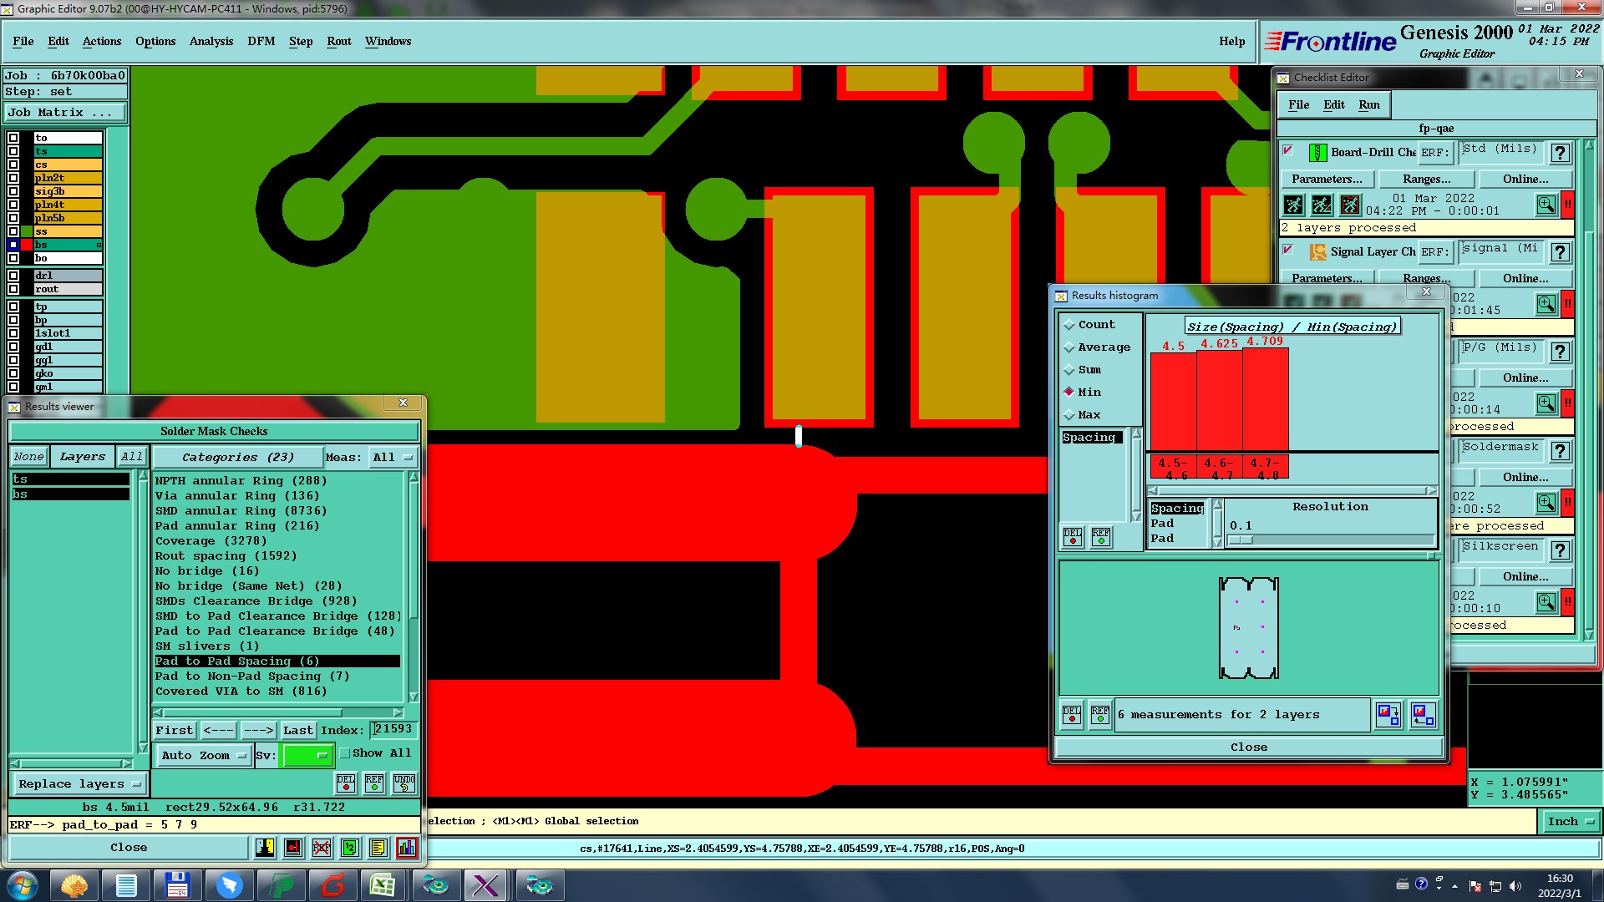Click the Last navigation button
1604x902 pixels.
pos(297,731)
